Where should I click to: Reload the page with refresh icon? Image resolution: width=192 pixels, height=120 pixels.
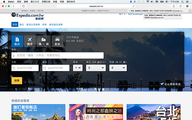coord(133,6)
